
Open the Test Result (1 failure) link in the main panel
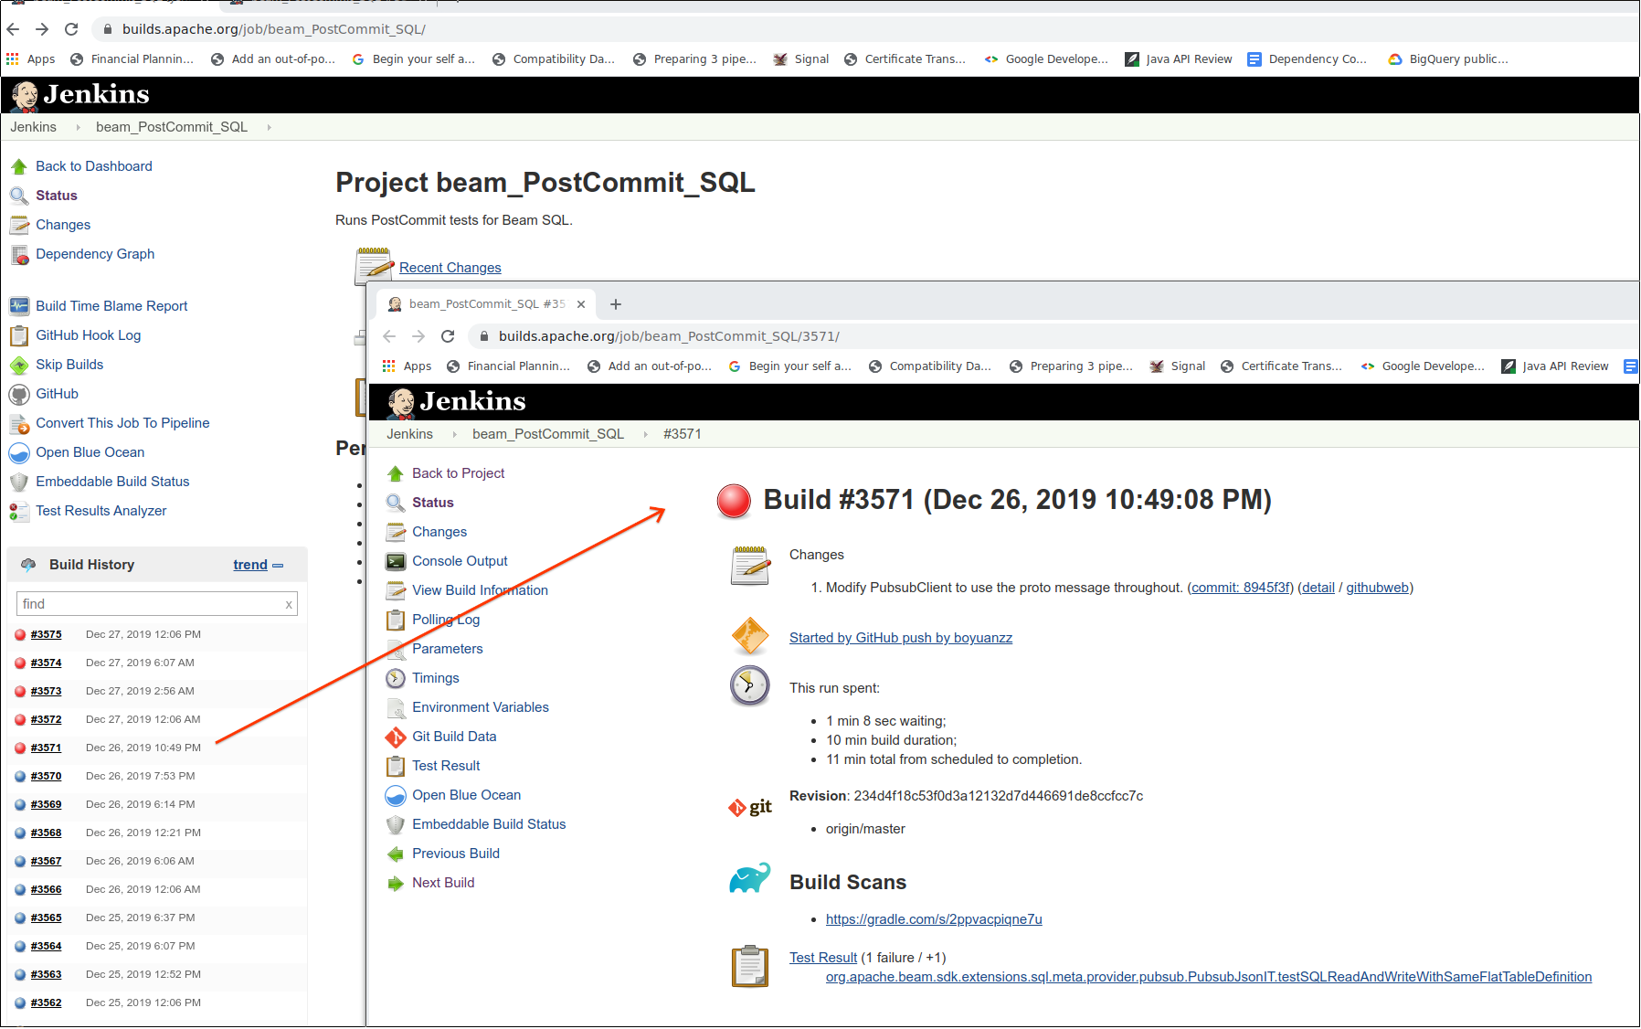(x=823, y=958)
